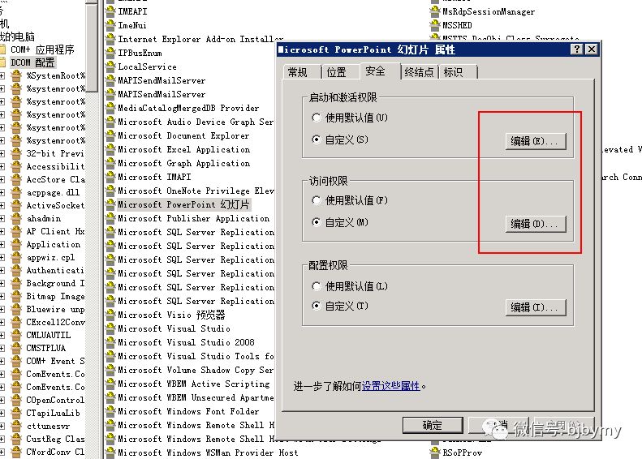Switch to the 终结点 tab
Screen dimensions: 642x459
pos(419,72)
